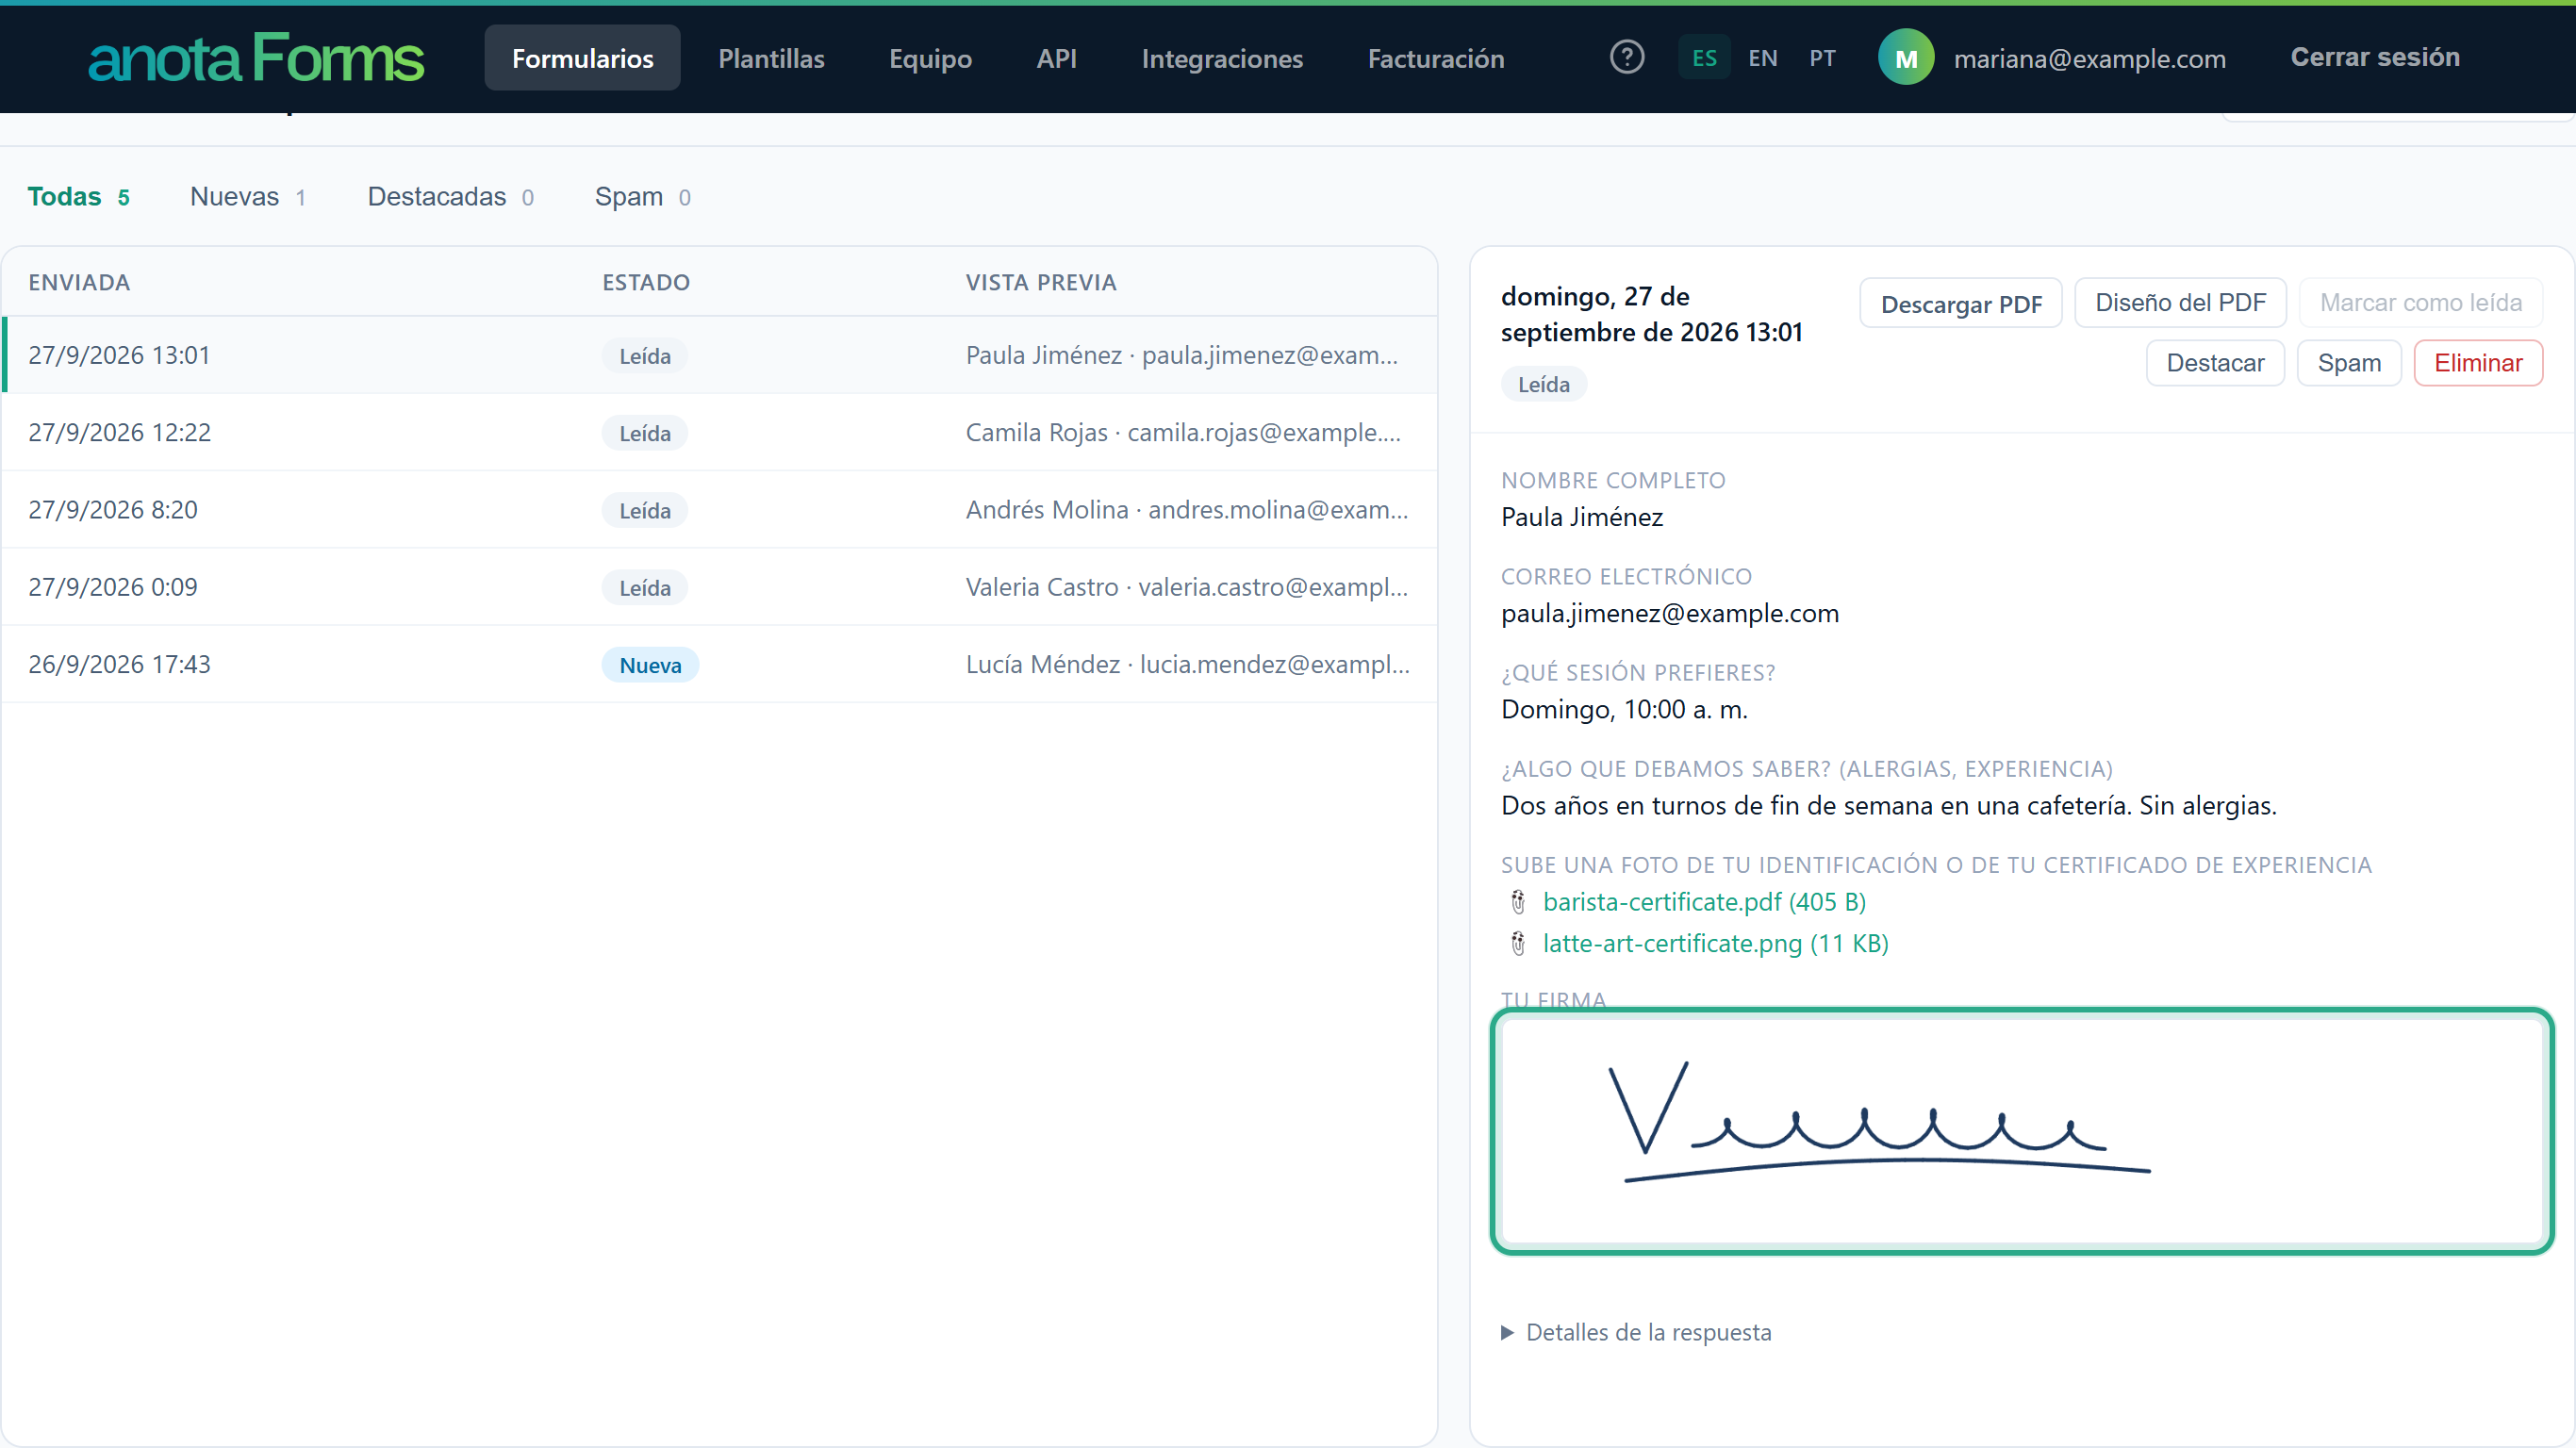The height and width of the screenshot is (1448, 2576).
Task: Open the Plantillas nav item
Action: click(x=771, y=58)
